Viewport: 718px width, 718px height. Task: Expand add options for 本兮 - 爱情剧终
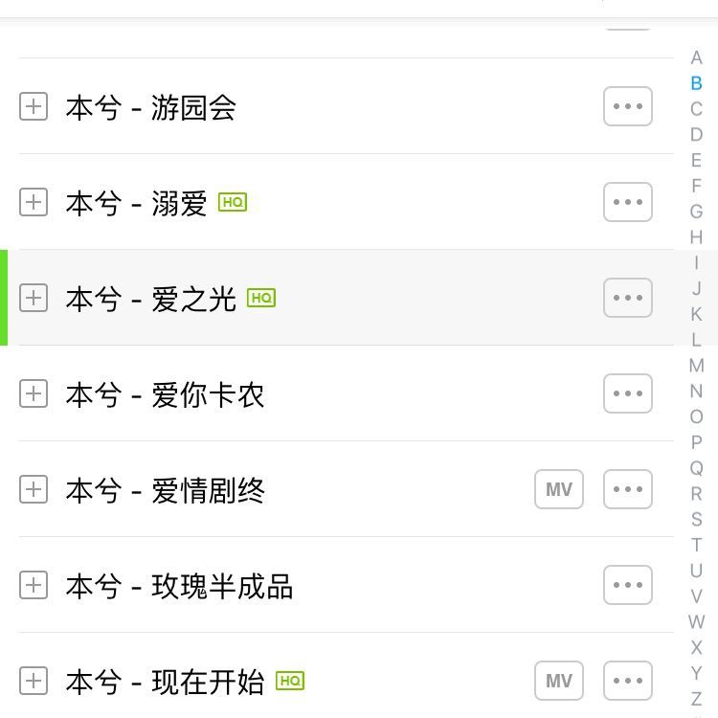click(x=34, y=489)
